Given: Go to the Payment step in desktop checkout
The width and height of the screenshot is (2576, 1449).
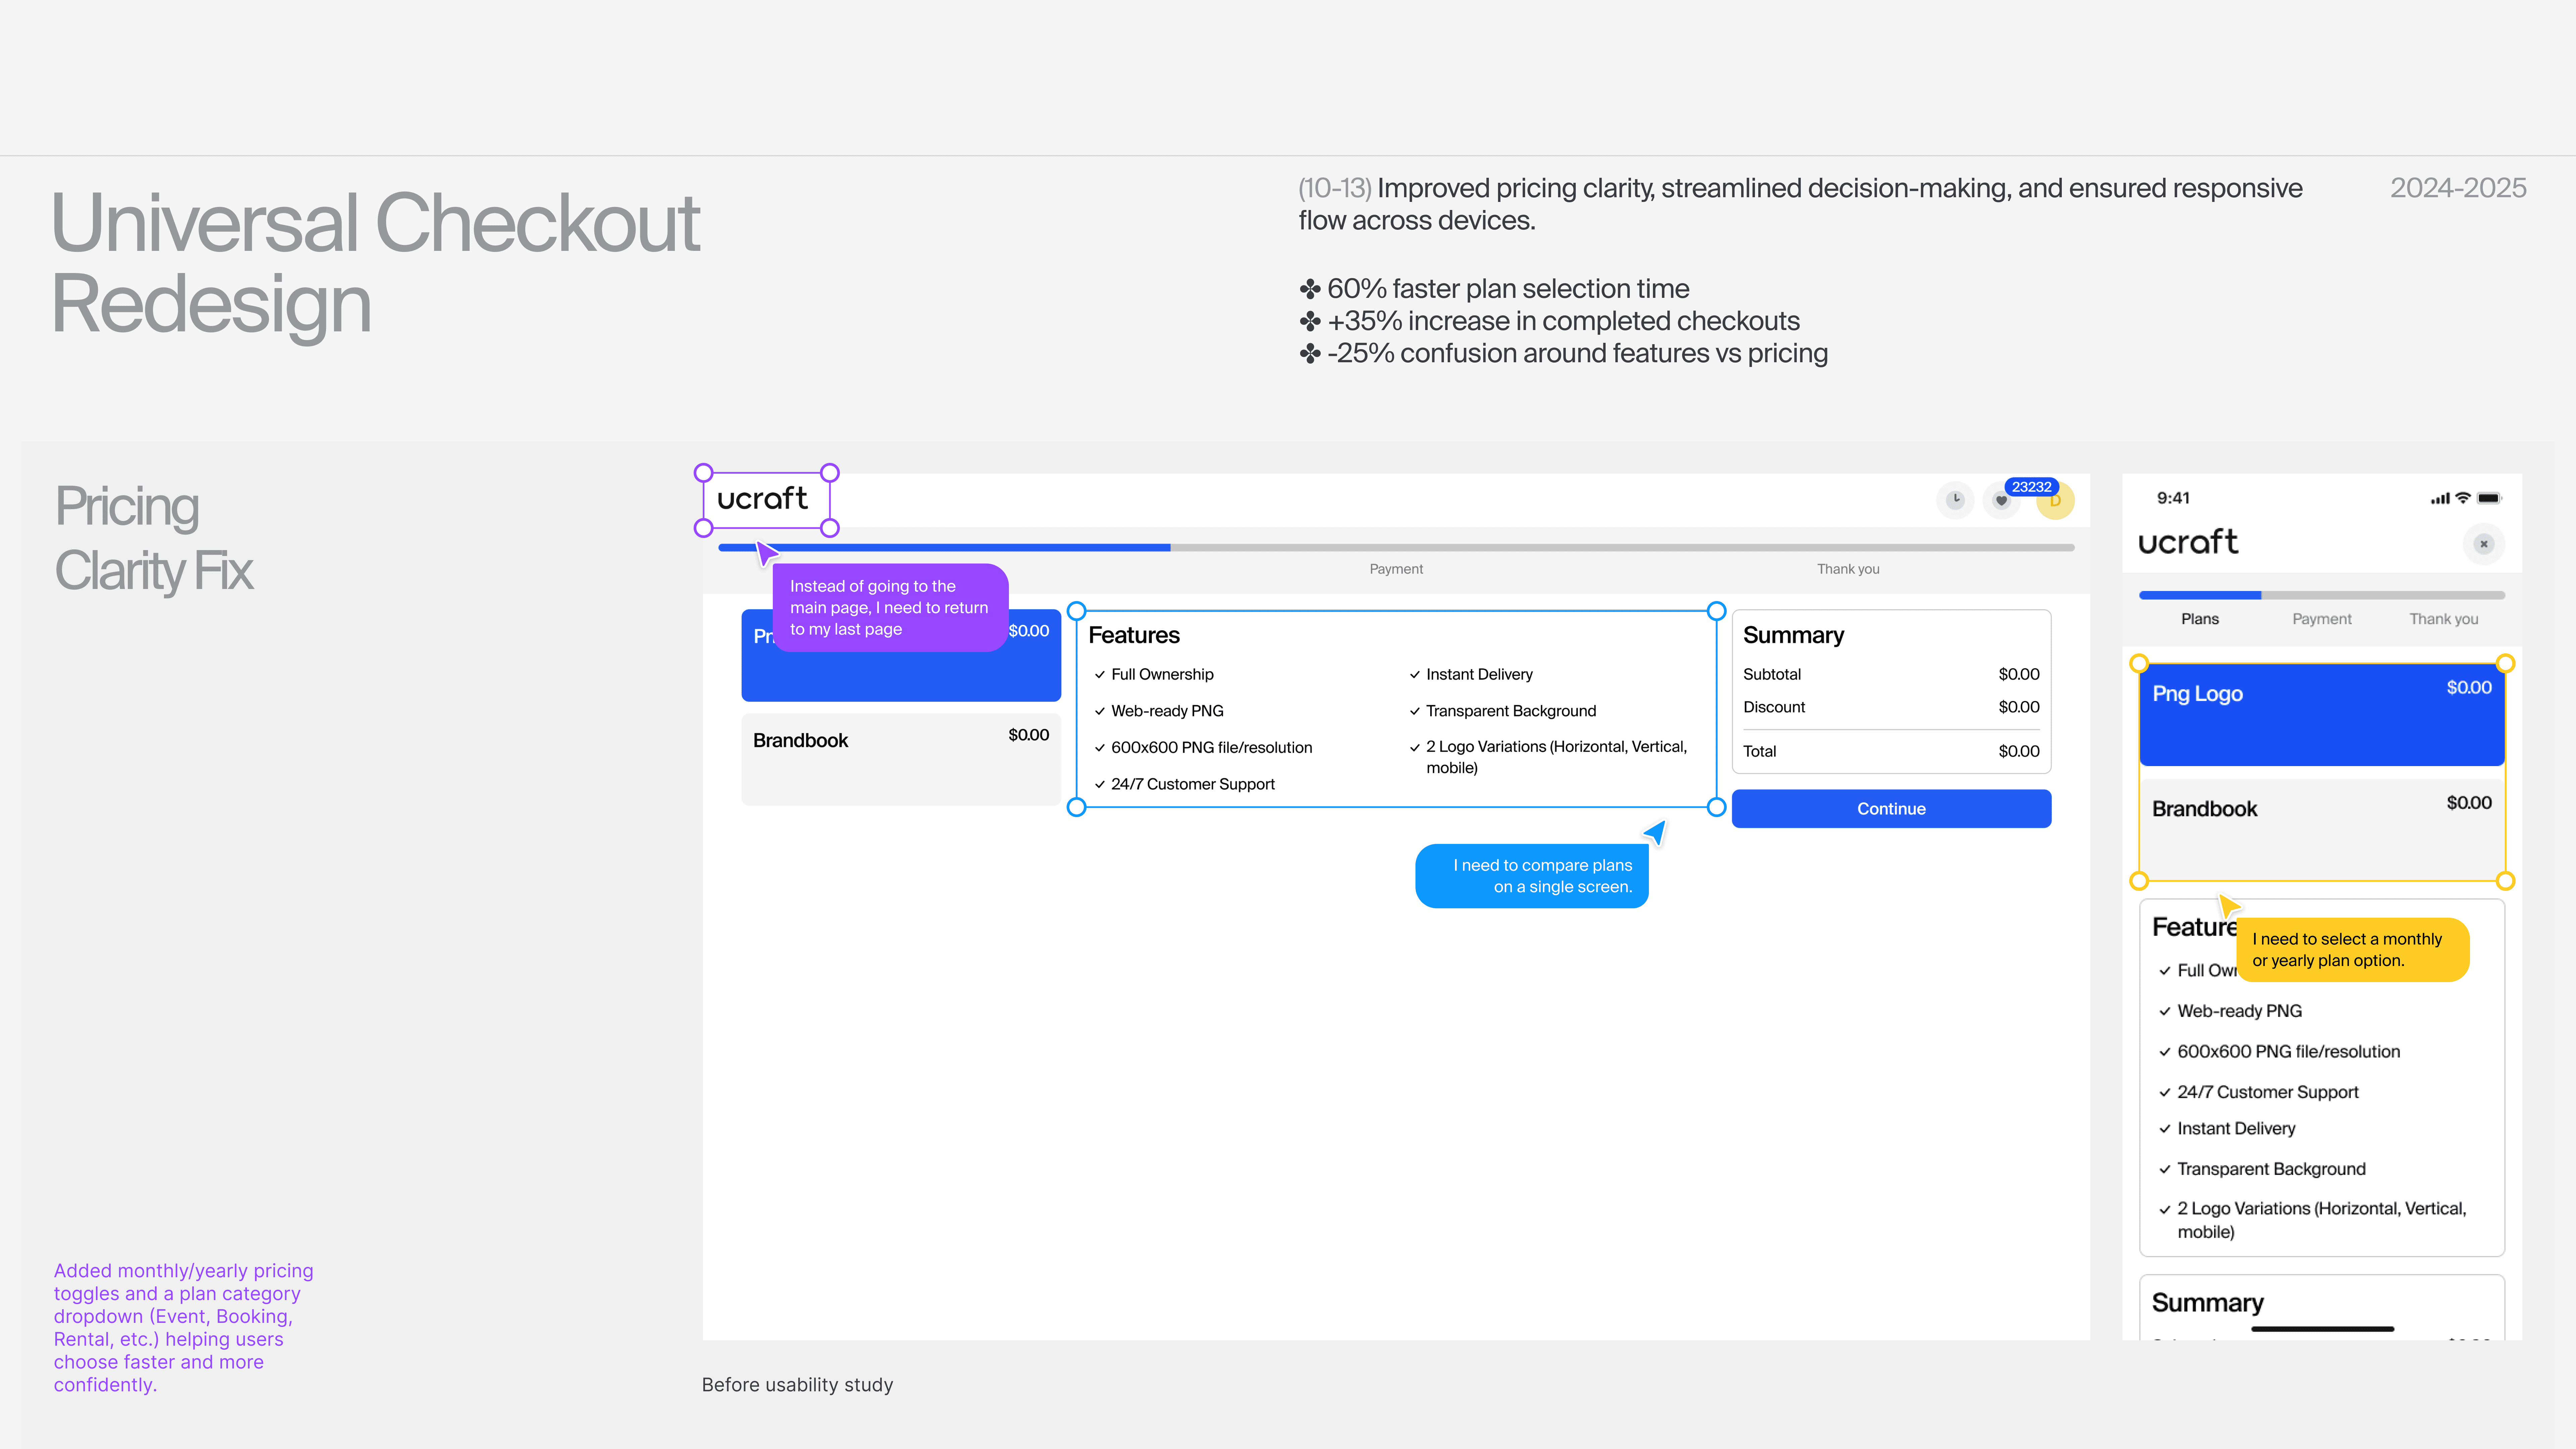Looking at the screenshot, I should coord(1396,569).
